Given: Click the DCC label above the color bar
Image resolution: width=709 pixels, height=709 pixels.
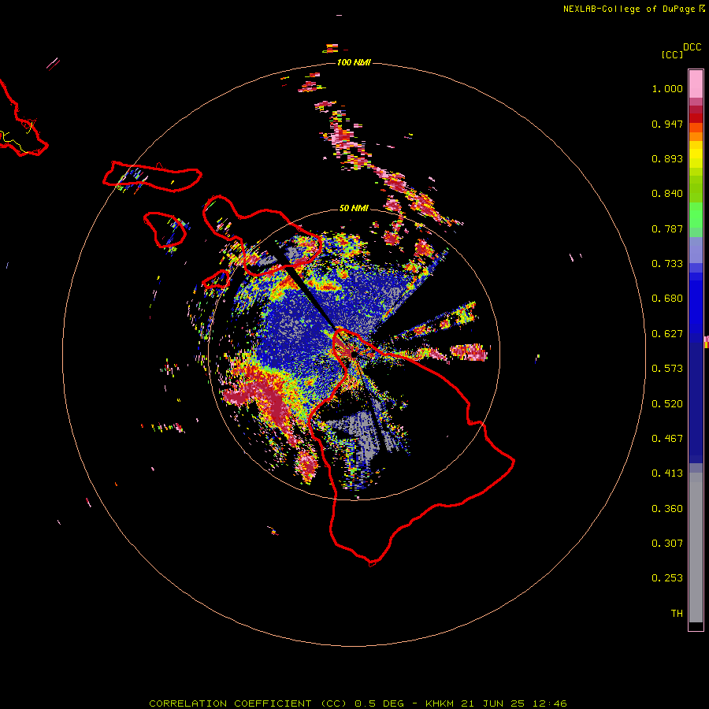Looking at the screenshot, I should pos(692,47).
